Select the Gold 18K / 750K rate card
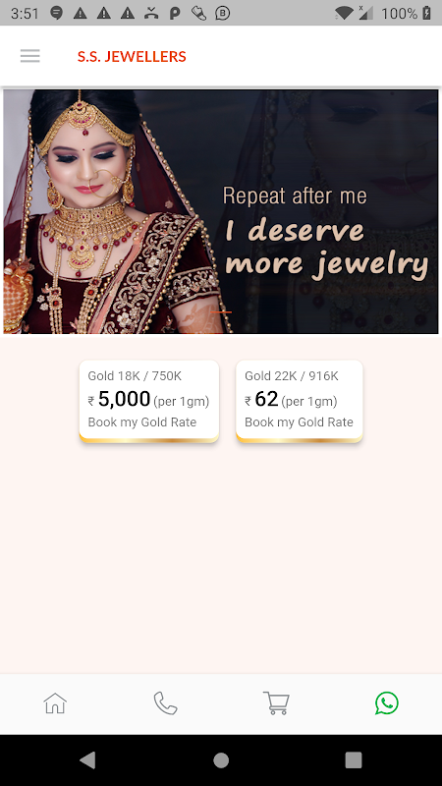The height and width of the screenshot is (786, 442). coord(149,401)
